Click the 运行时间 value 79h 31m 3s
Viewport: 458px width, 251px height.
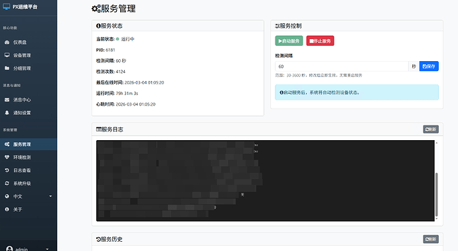127,94
